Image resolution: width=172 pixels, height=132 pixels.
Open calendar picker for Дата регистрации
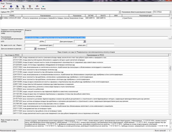point(84,42)
